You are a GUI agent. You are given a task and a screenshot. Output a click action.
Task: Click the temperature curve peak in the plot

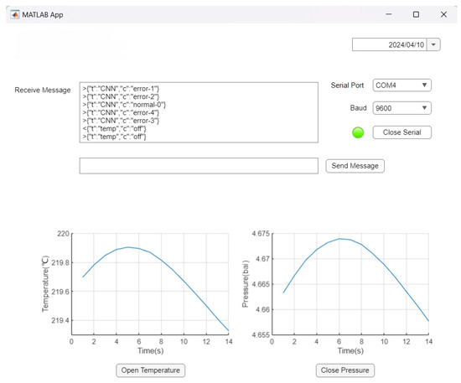tap(128, 247)
